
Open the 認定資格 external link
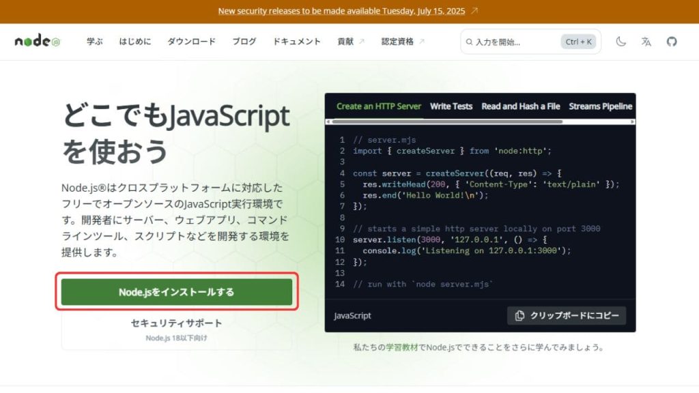click(403, 42)
